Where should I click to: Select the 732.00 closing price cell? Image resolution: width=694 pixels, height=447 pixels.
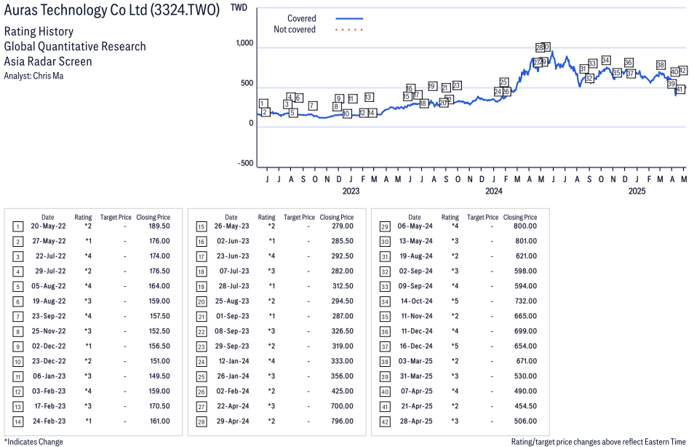point(526,301)
